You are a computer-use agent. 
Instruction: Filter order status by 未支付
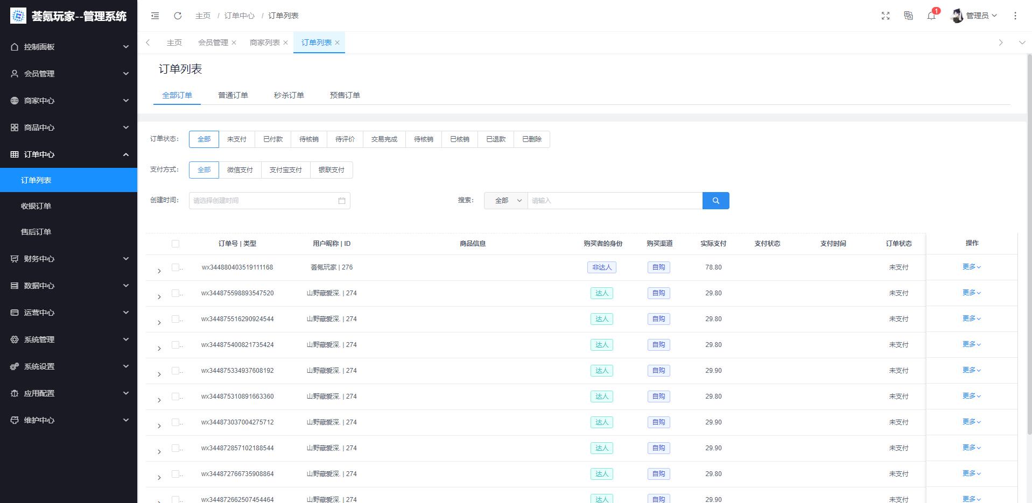(x=237, y=139)
